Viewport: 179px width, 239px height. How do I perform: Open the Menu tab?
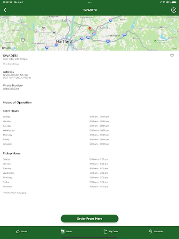(66, 231)
